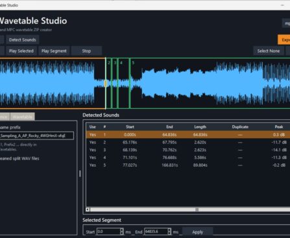Click end time 166.831s cell
This screenshot has width=290, height=238.
tap(170, 165)
